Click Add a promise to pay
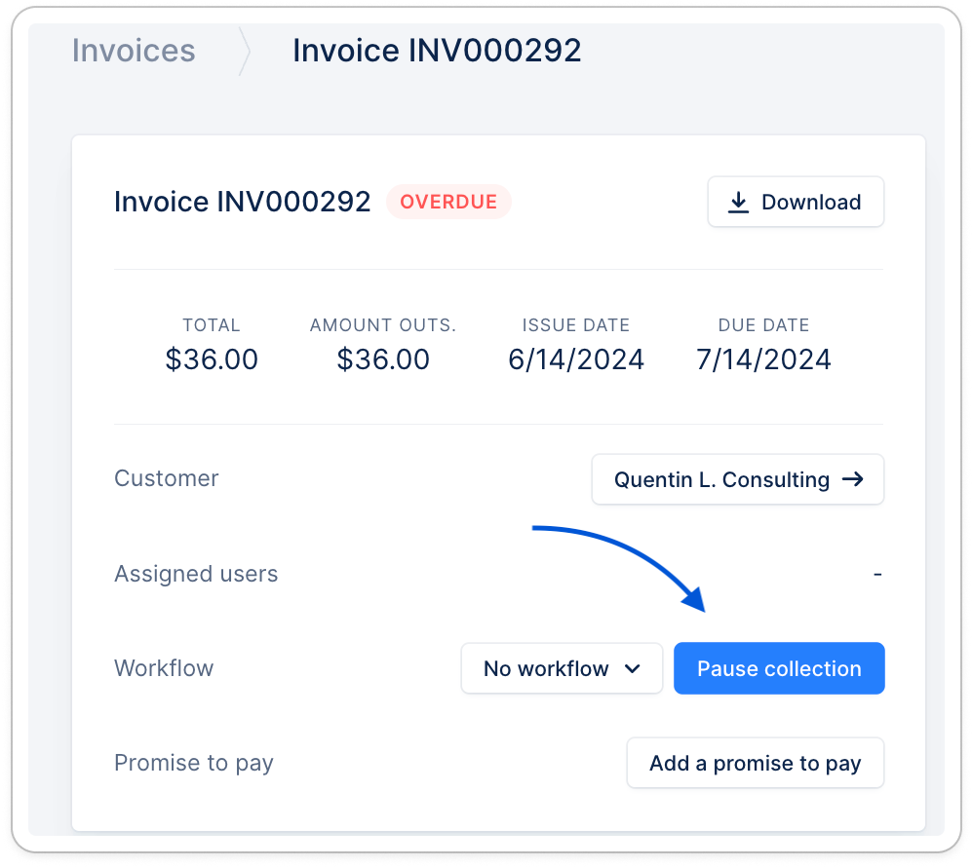This screenshot has height=867, width=972. tap(755, 763)
